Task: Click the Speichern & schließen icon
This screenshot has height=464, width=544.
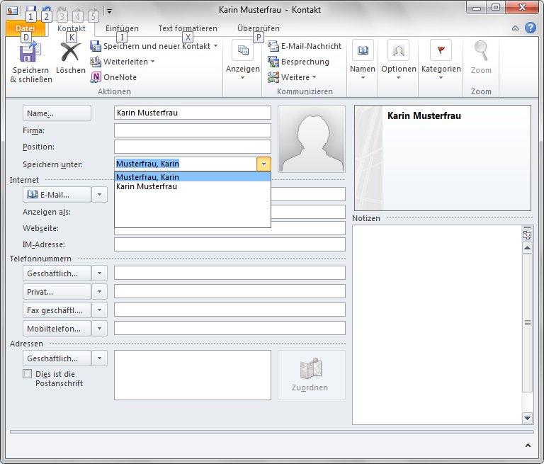Action: coord(30,53)
